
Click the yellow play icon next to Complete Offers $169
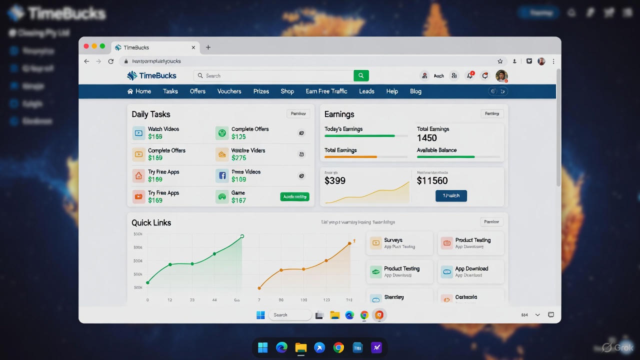tap(138, 154)
